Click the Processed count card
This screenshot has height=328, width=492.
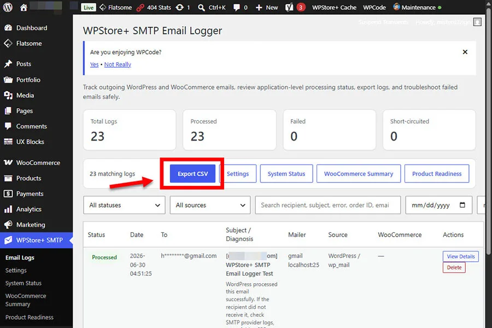[230, 130]
